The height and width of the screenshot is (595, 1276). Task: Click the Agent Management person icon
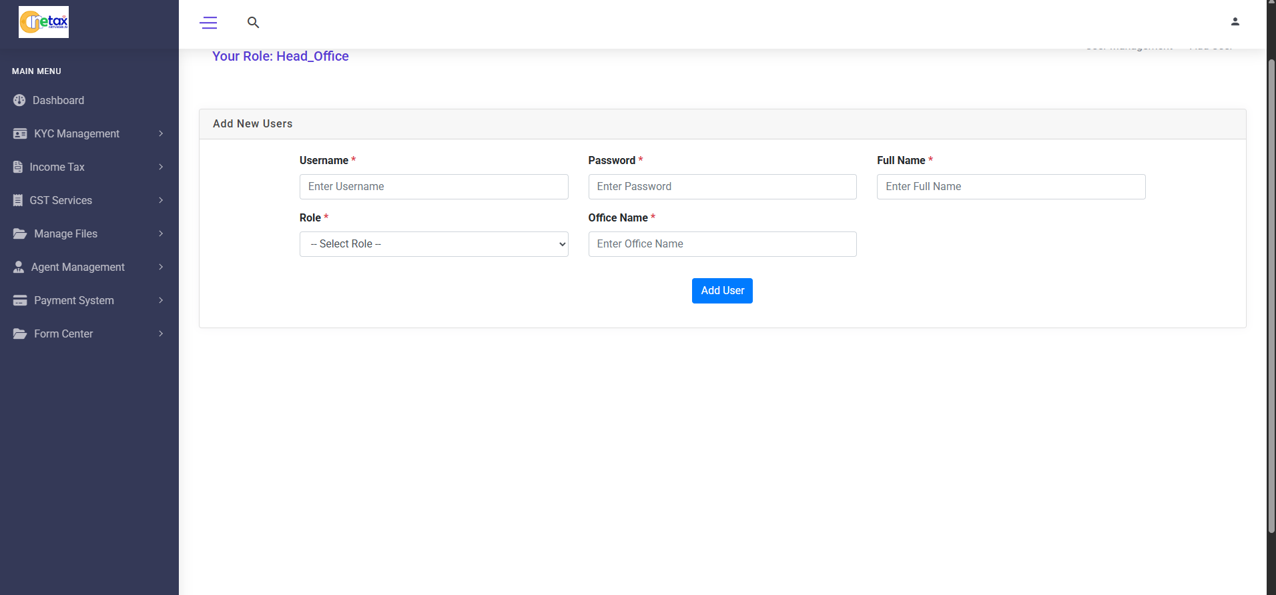[x=19, y=267]
